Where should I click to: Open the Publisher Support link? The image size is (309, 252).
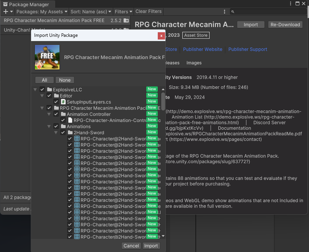click(248, 49)
